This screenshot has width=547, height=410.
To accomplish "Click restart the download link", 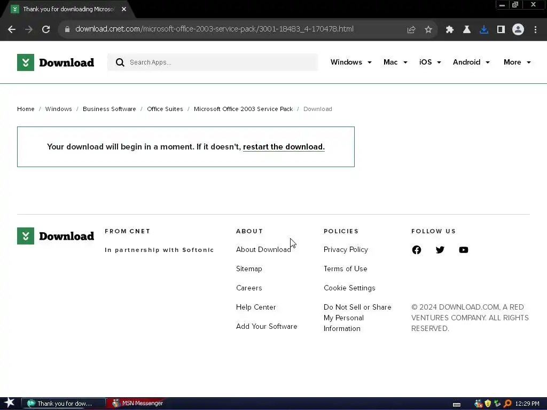I will click(x=284, y=147).
